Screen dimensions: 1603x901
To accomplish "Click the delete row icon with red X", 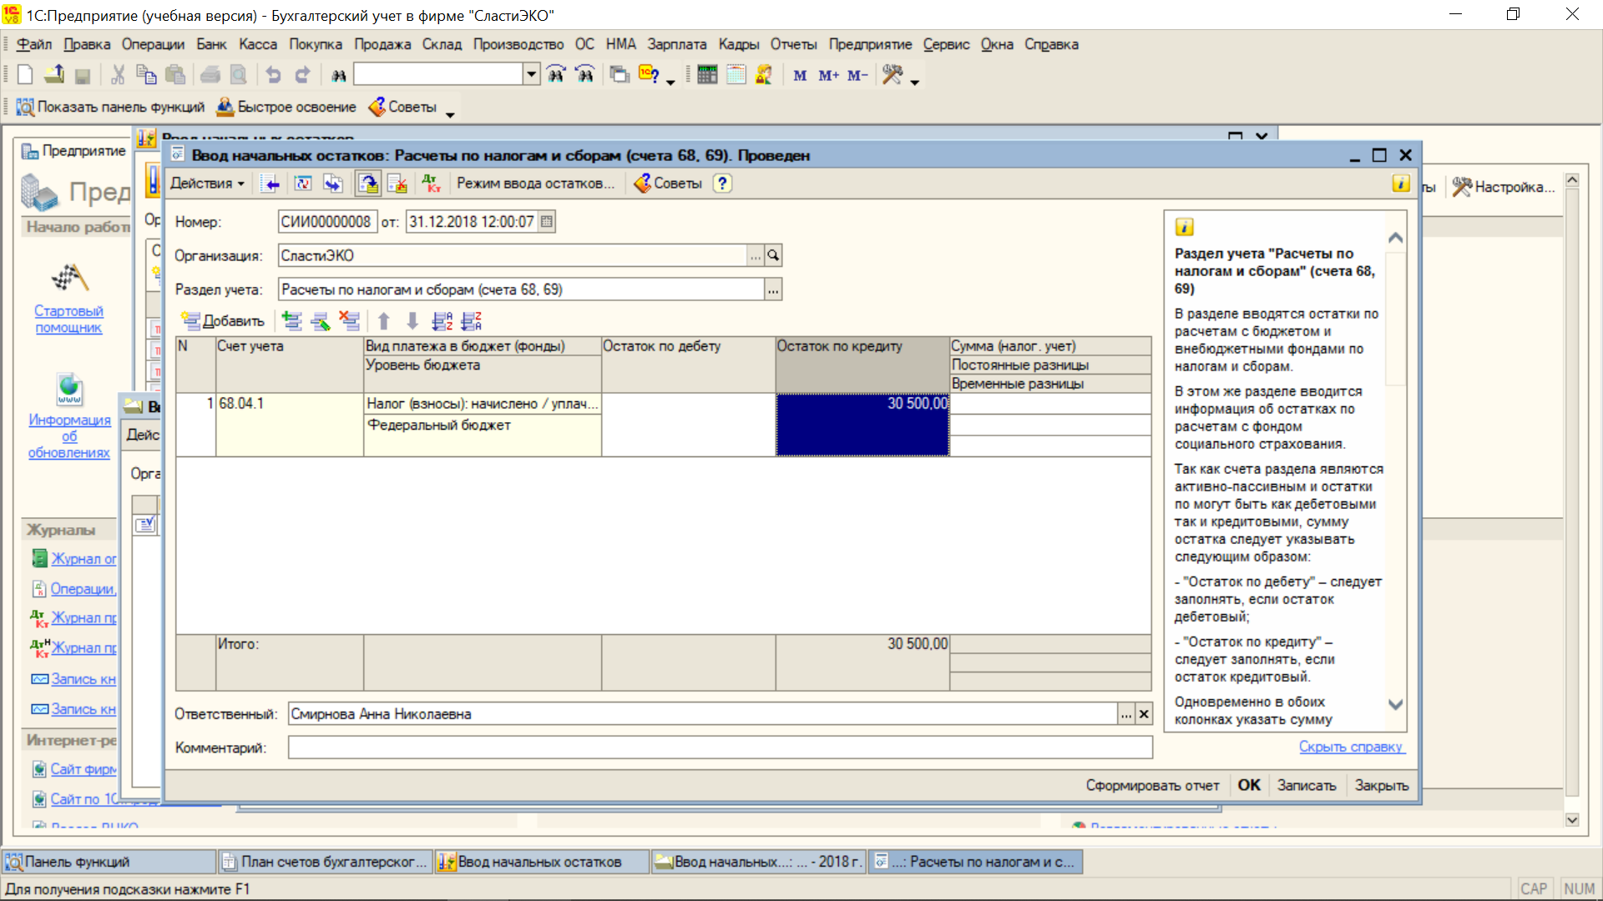I will point(349,321).
